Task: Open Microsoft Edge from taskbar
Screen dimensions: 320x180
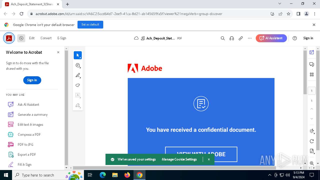Action: click(x=103, y=175)
